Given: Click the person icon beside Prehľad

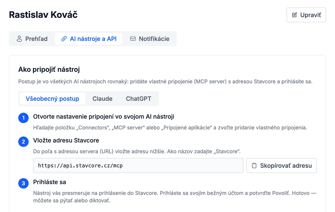Looking at the screenshot, I should coord(19,39).
